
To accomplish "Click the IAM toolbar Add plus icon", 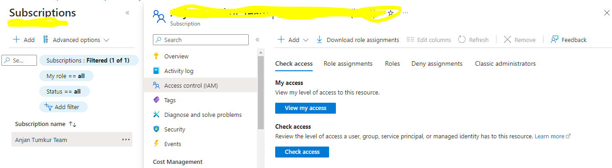I will pyautogui.click(x=281, y=40).
